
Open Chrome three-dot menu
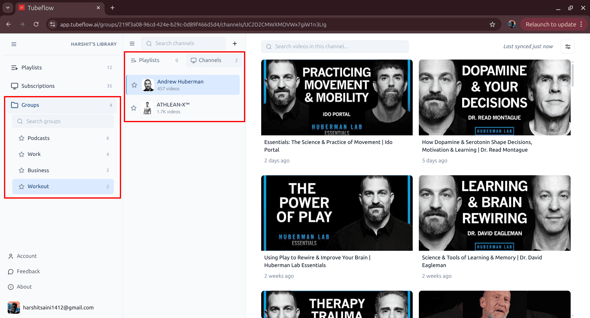click(x=581, y=24)
